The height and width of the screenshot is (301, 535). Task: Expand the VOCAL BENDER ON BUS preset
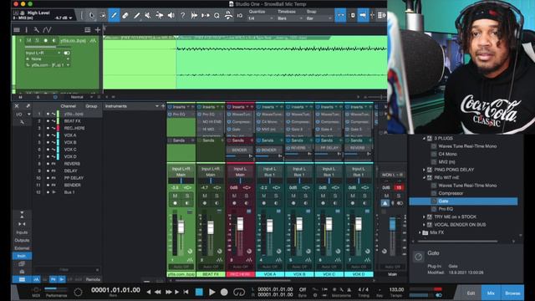[x=424, y=225]
